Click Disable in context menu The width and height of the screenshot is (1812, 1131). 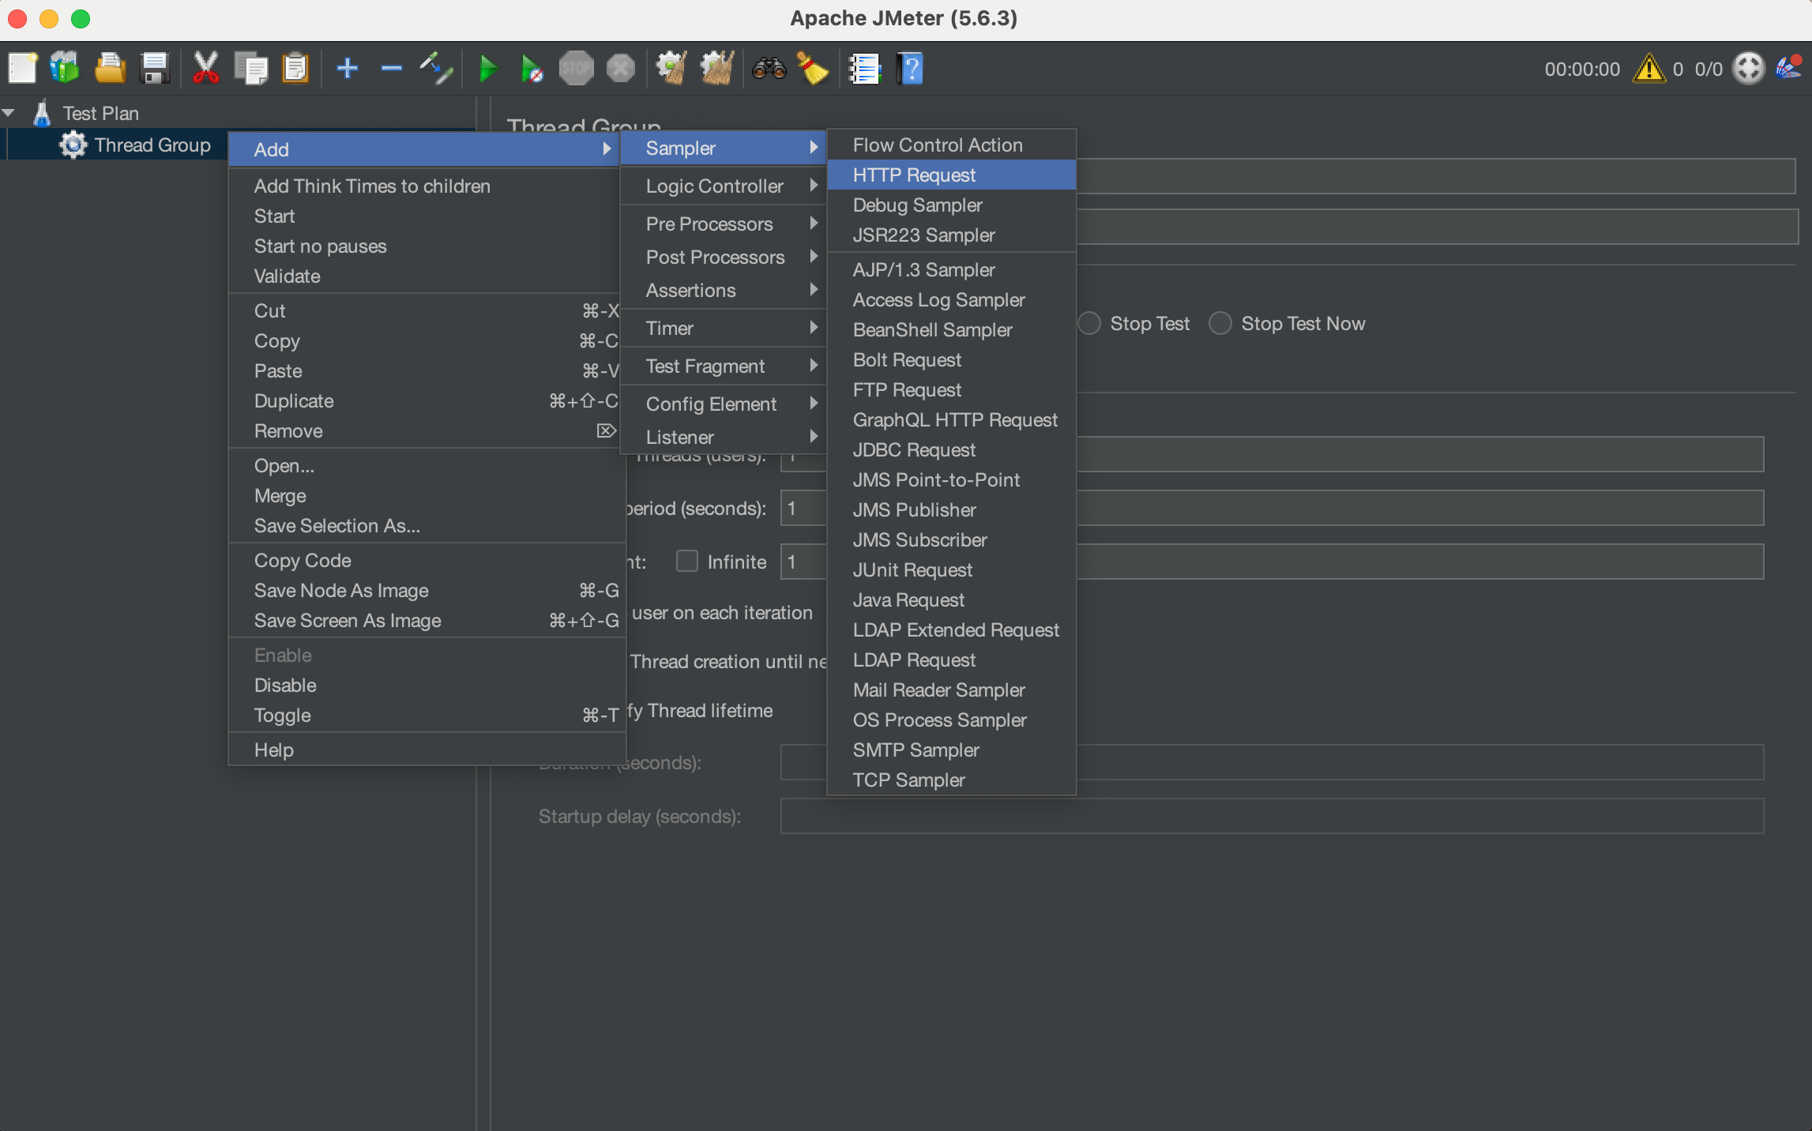pos(427,685)
